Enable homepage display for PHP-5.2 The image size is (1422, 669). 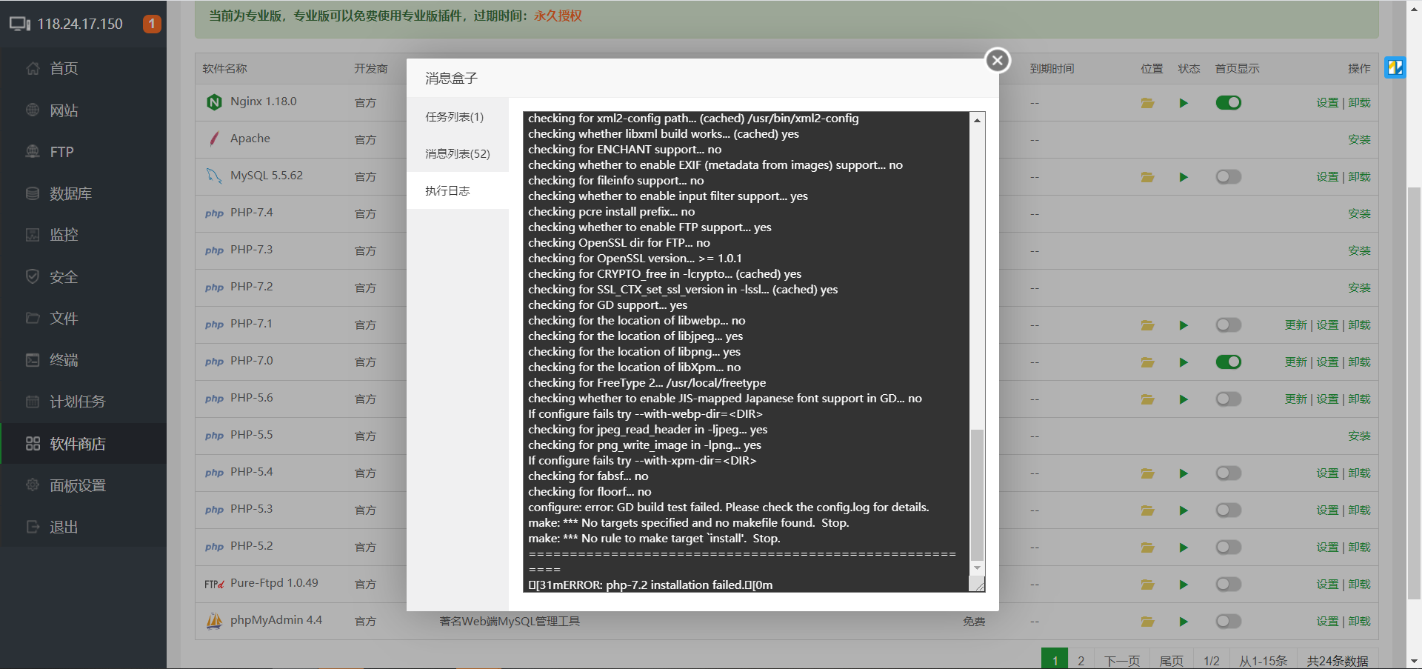(1228, 547)
